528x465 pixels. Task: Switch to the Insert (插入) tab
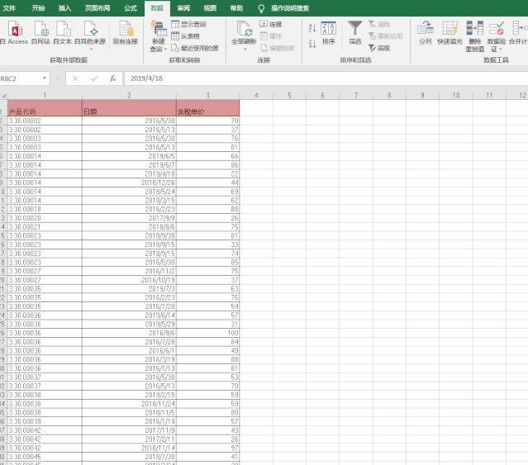(x=64, y=8)
